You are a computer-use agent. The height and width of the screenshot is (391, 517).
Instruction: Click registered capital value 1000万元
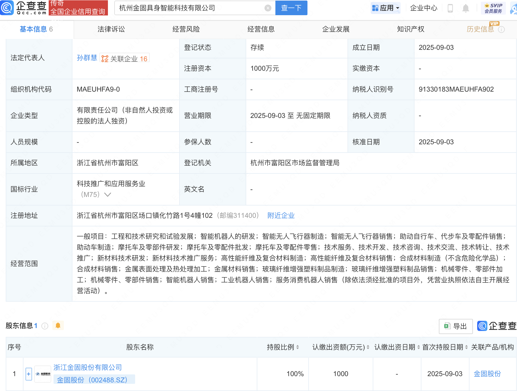(265, 68)
